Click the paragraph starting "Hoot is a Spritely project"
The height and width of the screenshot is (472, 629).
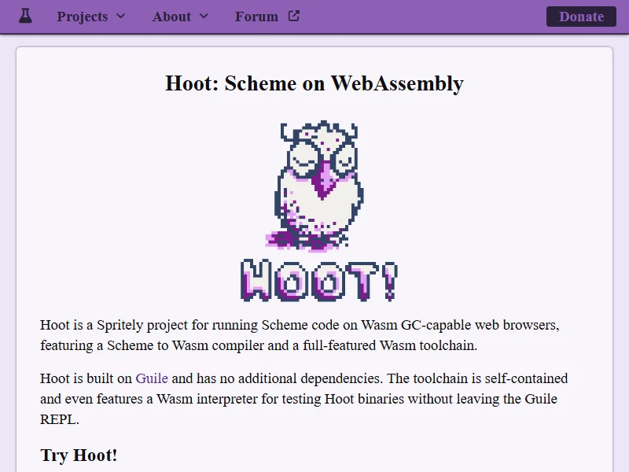tap(300, 334)
